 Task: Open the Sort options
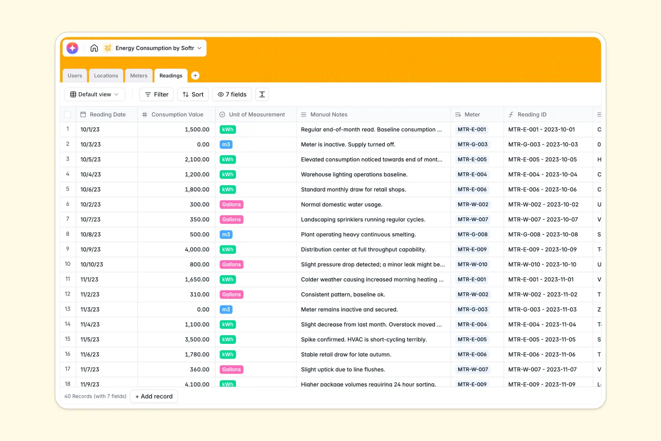pyautogui.click(x=193, y=94)
